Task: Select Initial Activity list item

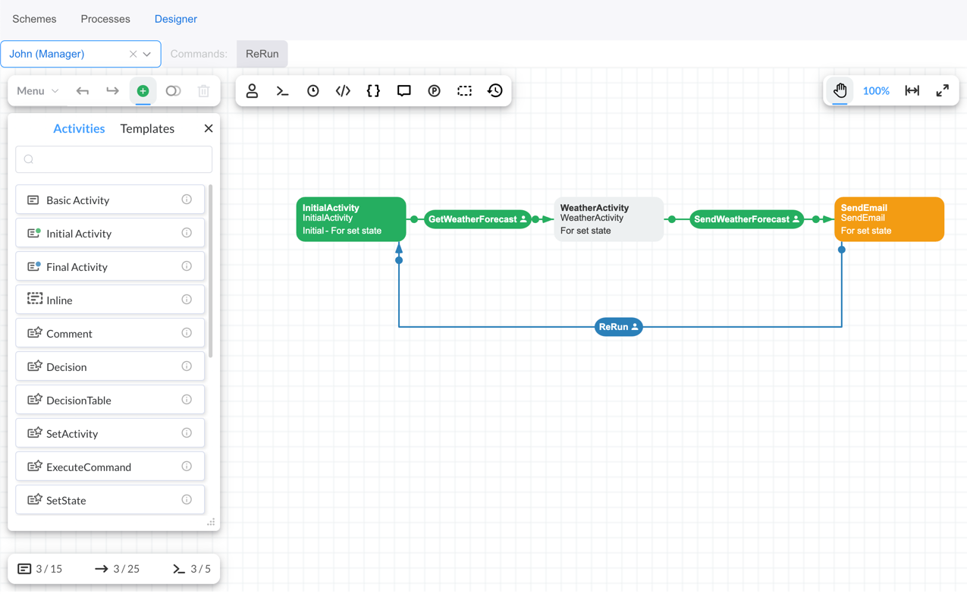Action: [x=110, y=233]
